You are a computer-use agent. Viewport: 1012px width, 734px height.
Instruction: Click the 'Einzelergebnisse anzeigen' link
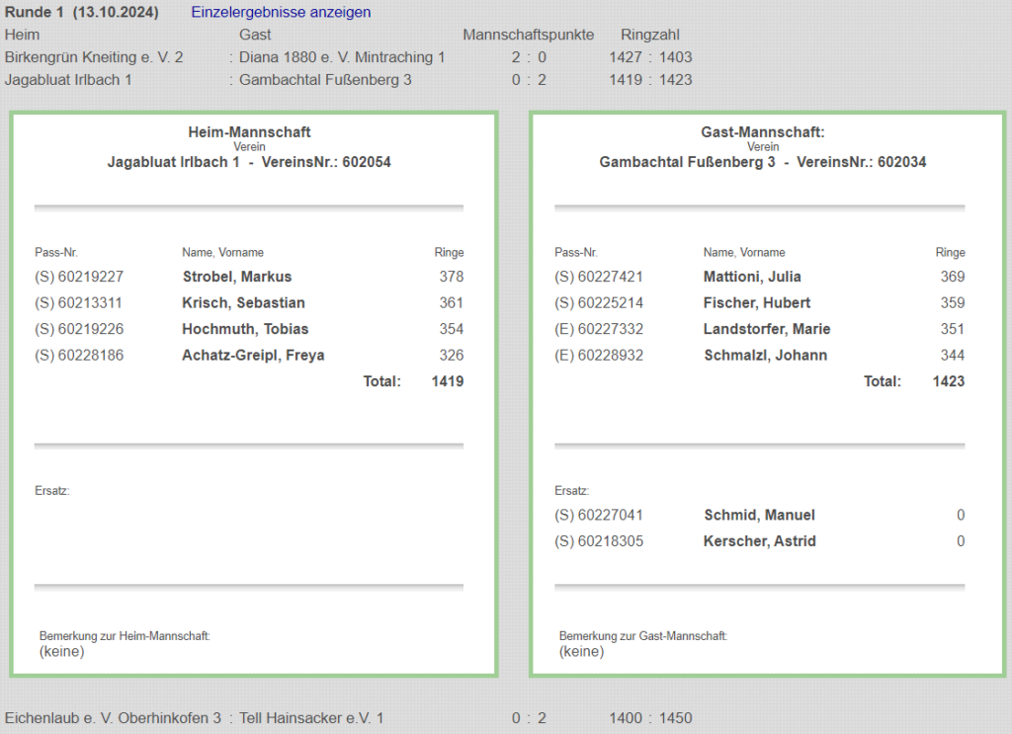pos(281,13)
